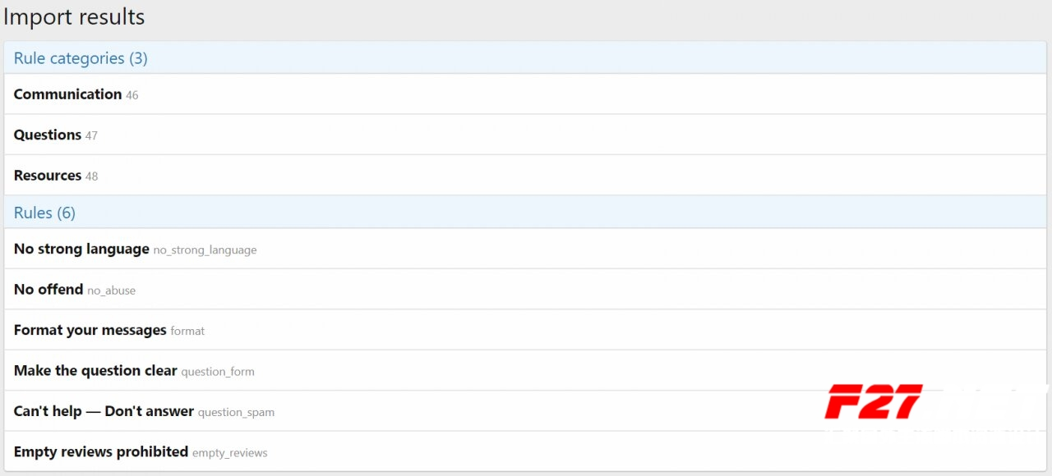1052x476 pixels.
Task: Click the ID 46 beside Communication
Action: point(132,95)
